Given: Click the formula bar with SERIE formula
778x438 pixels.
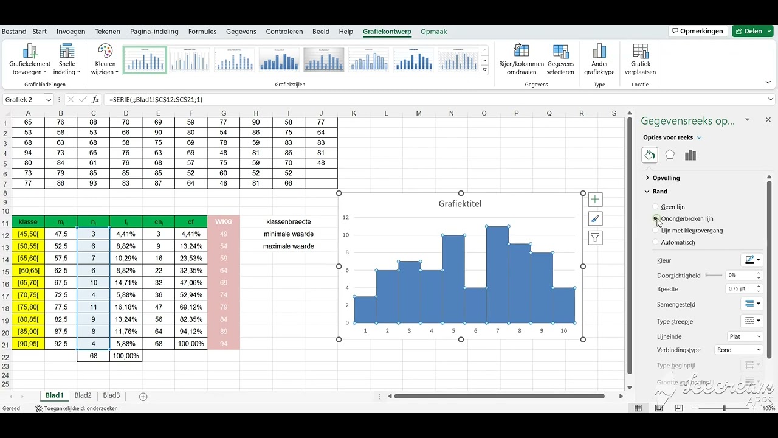Looking at the screenshot, I should tap(435, 99).
